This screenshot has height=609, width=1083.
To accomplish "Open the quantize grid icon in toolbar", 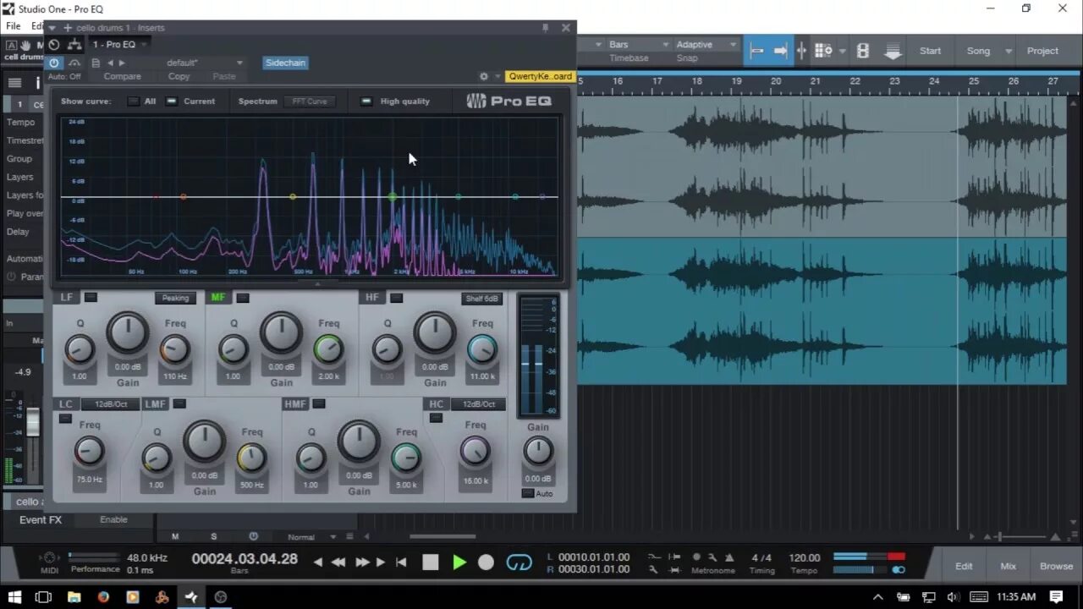I will click(823, 51).
